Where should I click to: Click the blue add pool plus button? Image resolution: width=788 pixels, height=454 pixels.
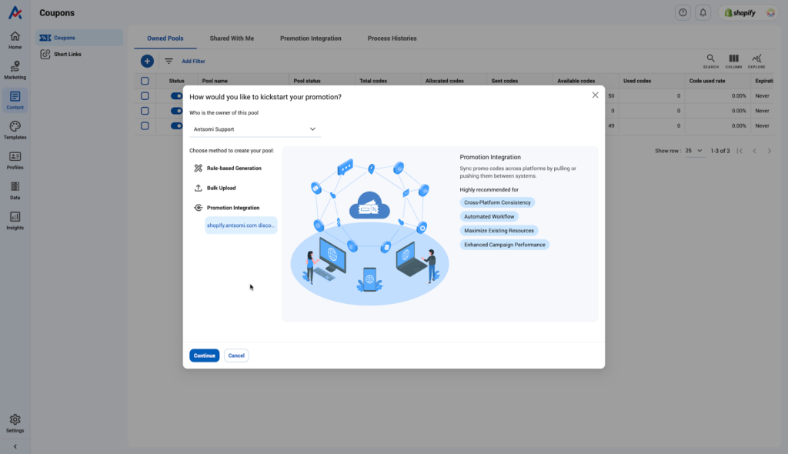(x=147, y=61)
